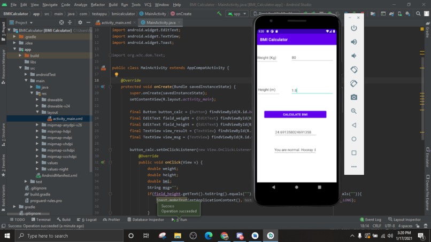Expand the build folder in tree

[20, 56]
